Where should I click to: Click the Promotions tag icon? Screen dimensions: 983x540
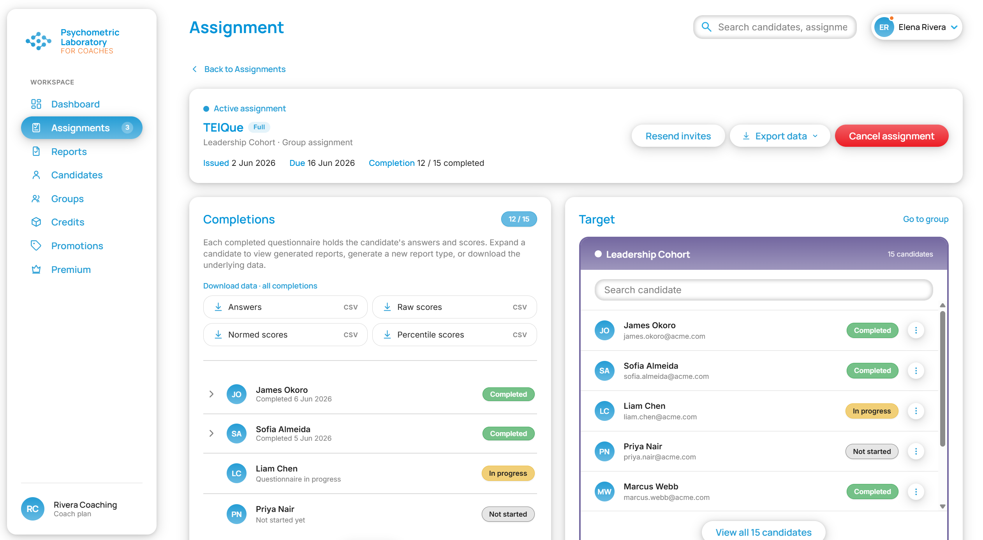pyautogui.click(x=36, y=245)
